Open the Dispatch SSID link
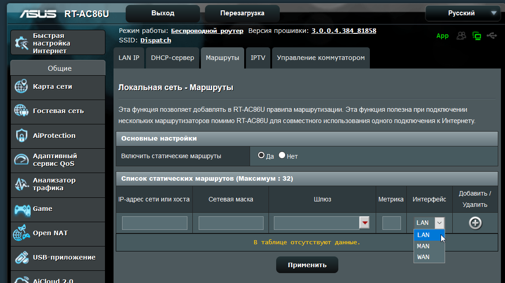The width and height of the screenshot is (505, 283). [x=155, y=40]
